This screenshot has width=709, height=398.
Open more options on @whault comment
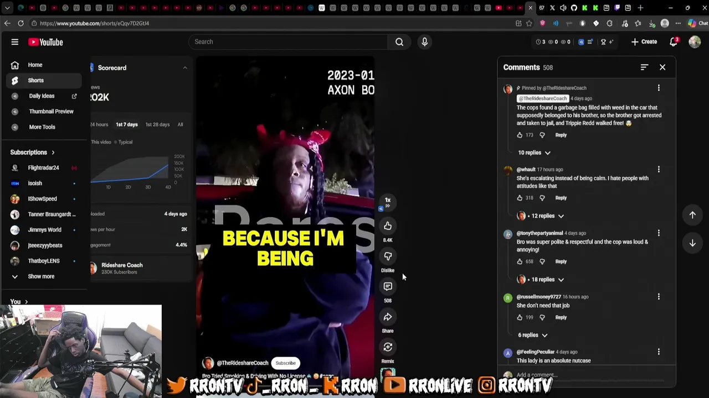pyautogui.click(x=659, y=170)
